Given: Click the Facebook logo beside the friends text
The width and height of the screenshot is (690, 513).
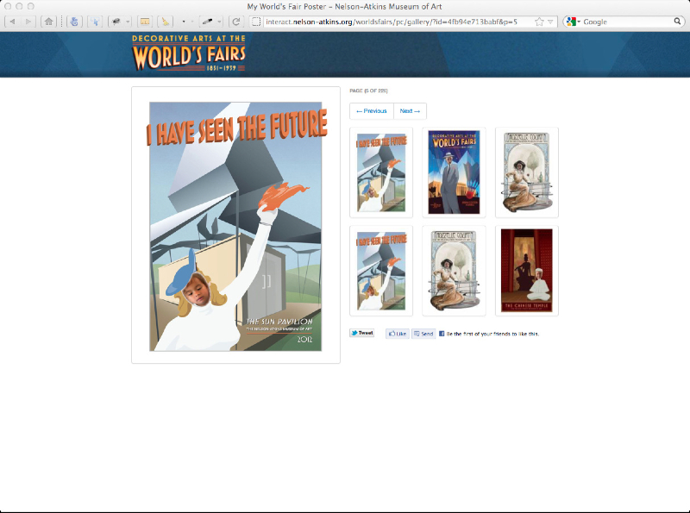Looking at the screenshot, I should pyautogui.click(x=442, y=334).
